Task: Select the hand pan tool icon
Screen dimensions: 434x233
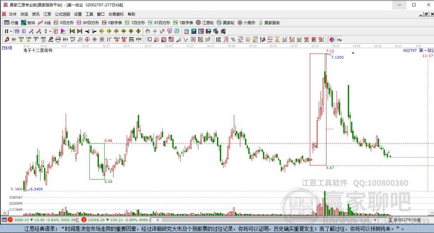Action: 147,31
